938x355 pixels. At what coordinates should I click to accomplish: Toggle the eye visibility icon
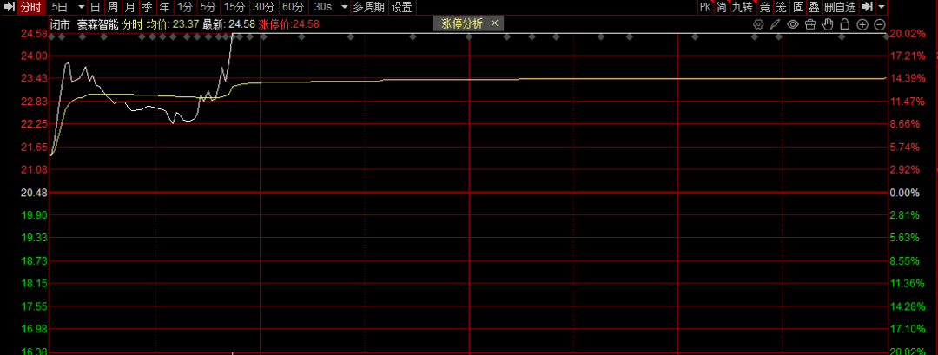793,24
